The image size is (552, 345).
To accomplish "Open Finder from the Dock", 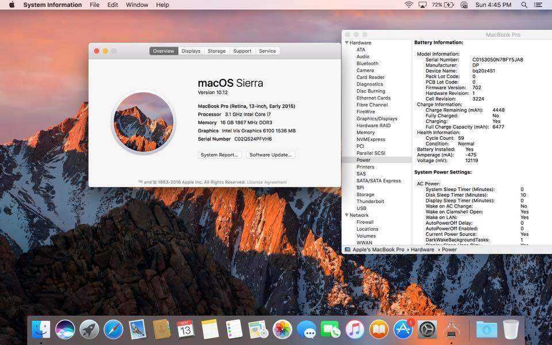I will 41,330.
